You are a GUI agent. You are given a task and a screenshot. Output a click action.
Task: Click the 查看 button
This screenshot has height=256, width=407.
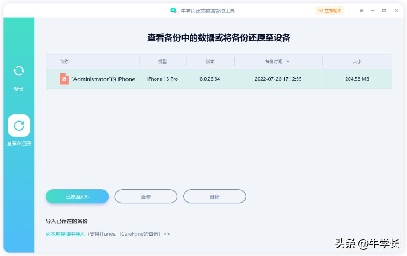pos(146,196)
